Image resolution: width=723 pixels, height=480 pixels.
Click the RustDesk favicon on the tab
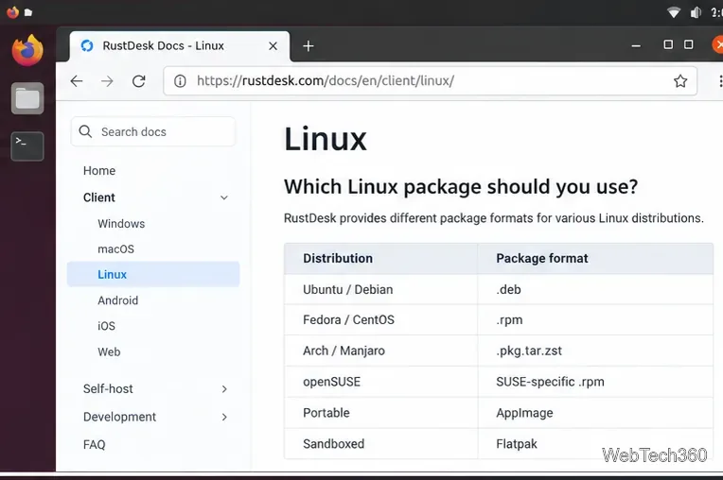pyautogui.click(x=87, y=45)
